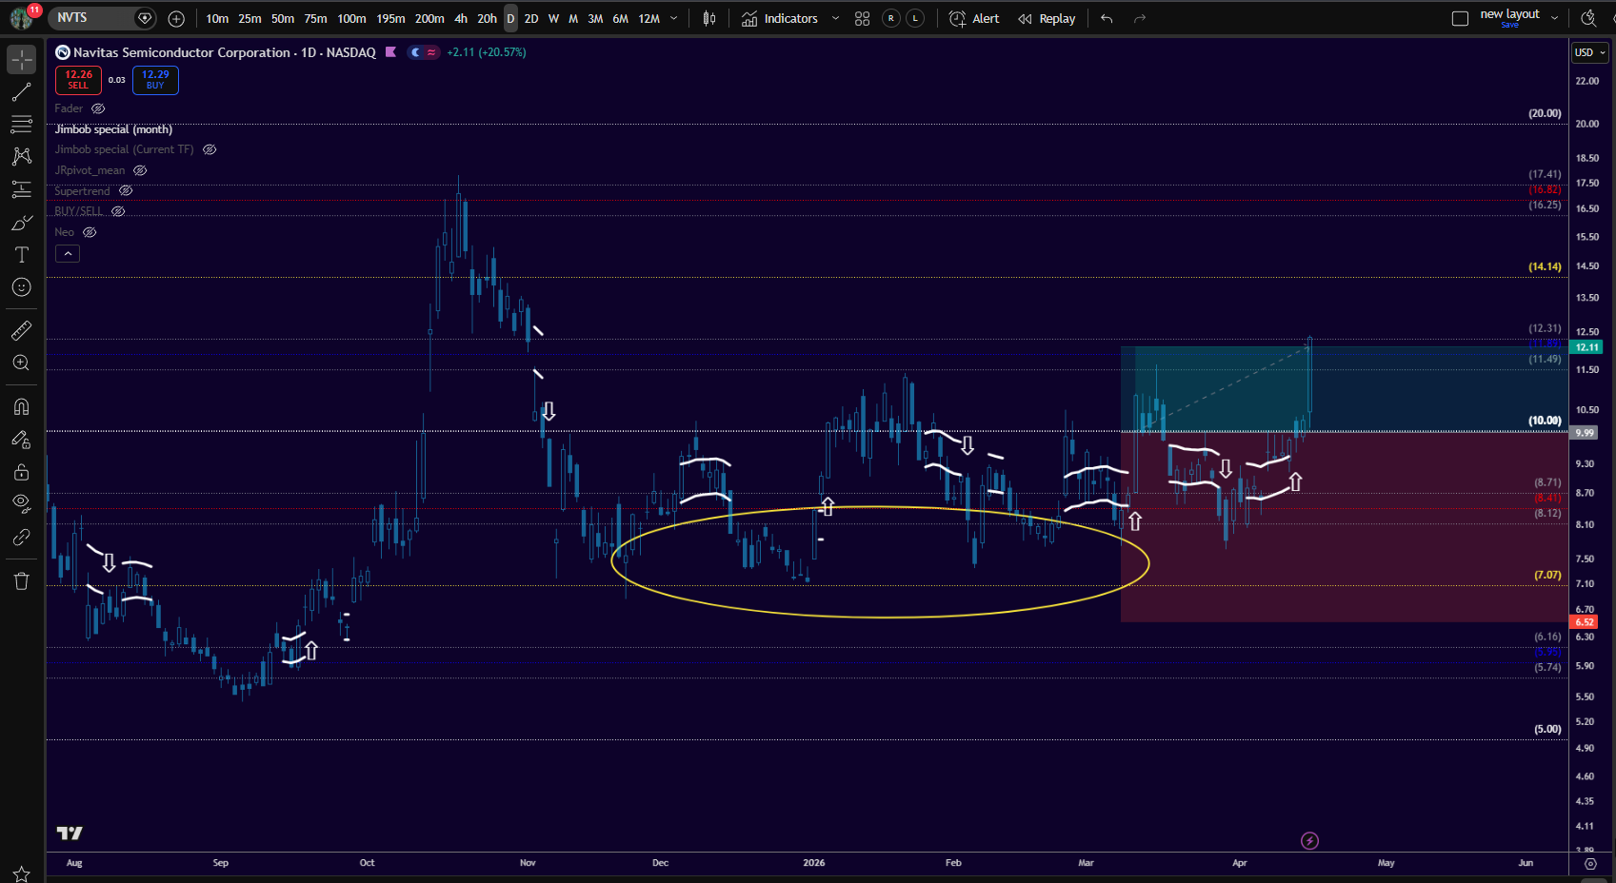This screenshot has width=1616, height=883.
Task: Open the candlestick chart style selector
Action: click(x=709, y=18)
